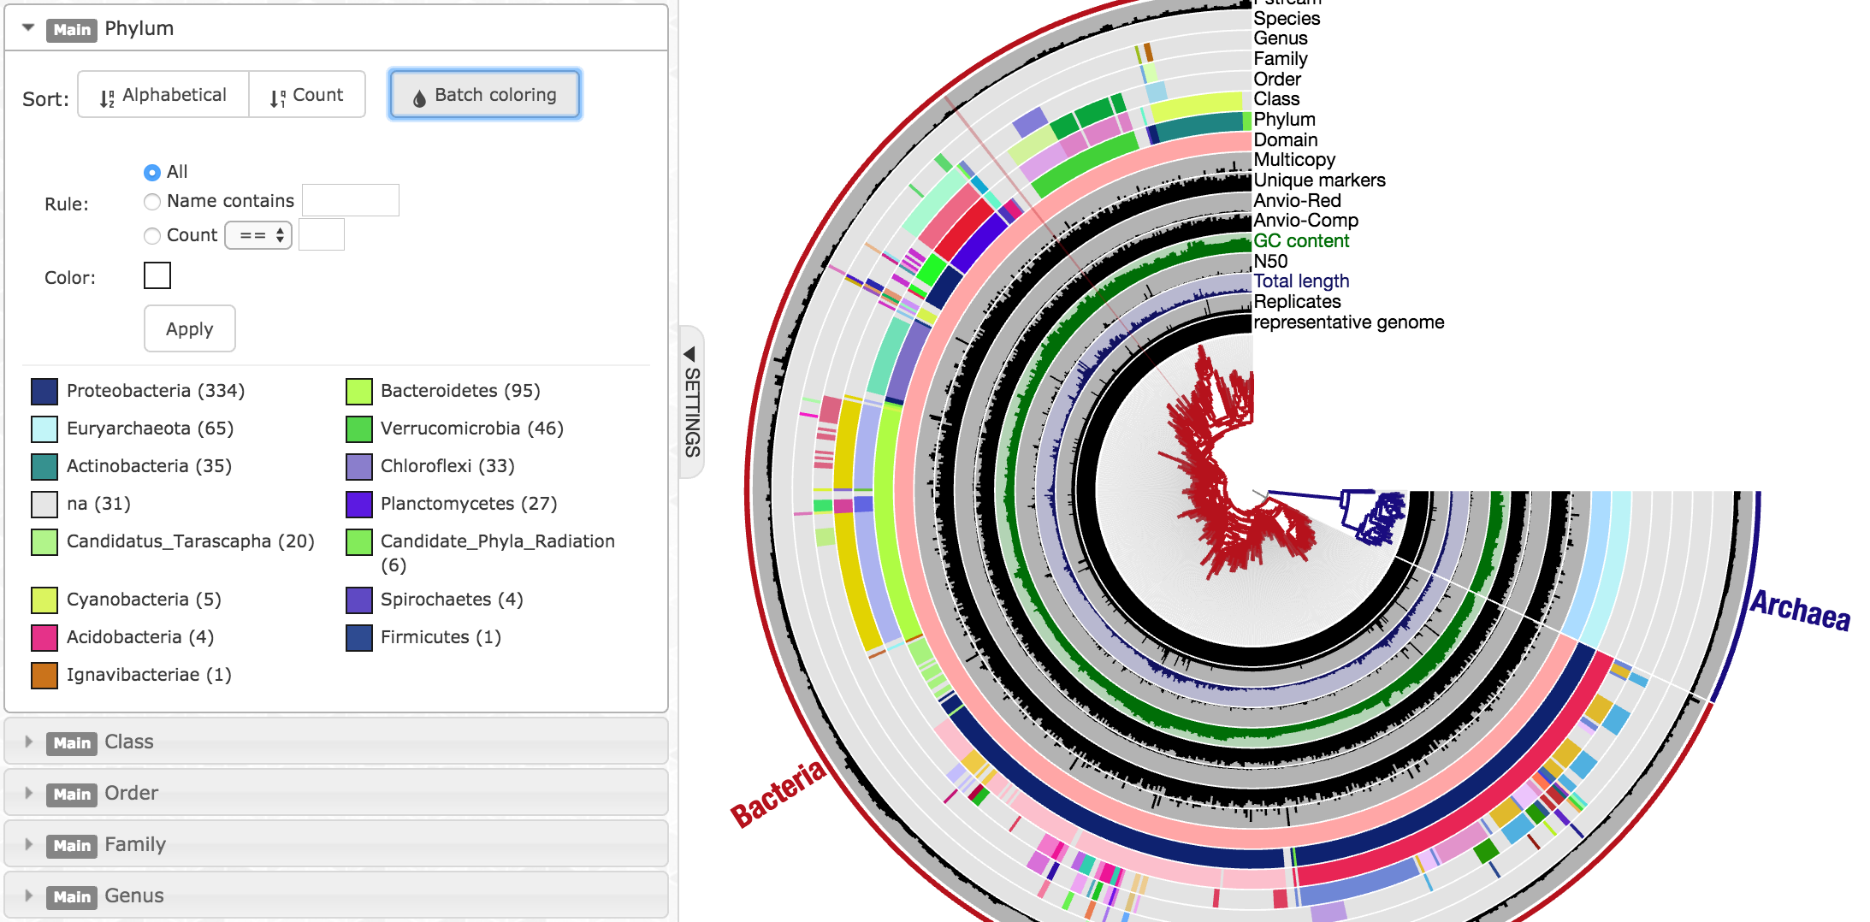Viewport: 1870px width, 922px height.
Task: Click the Acidobacteria pink color swatch
Action: tap(44, 638)
